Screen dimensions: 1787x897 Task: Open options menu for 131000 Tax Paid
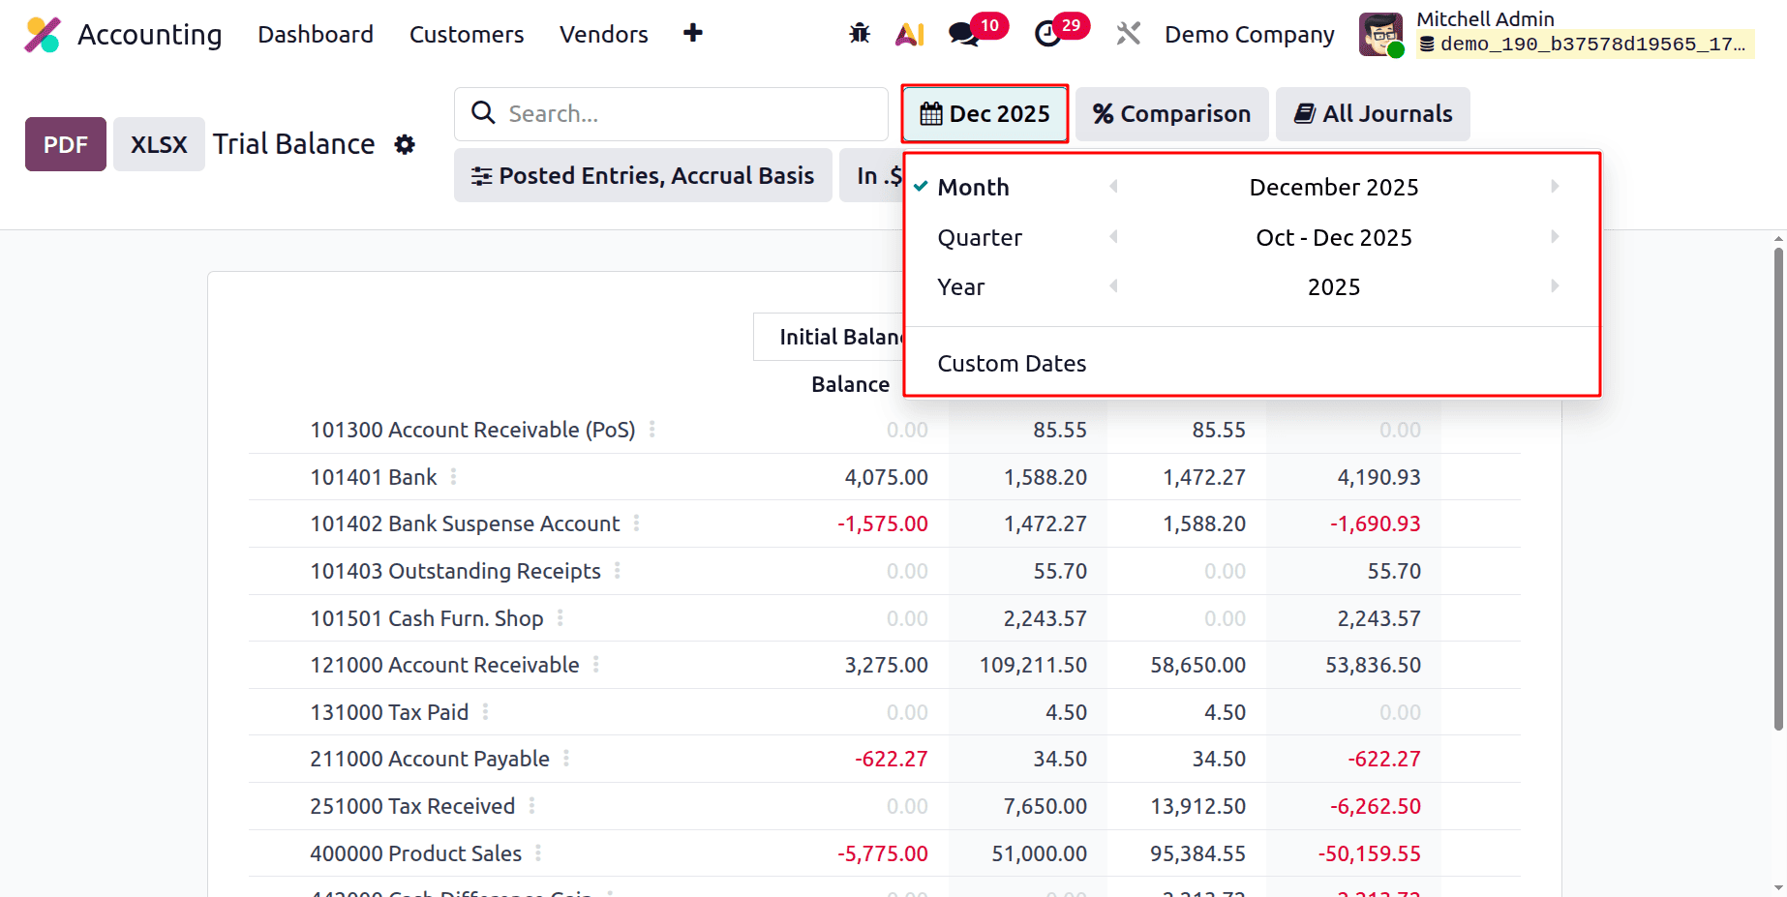point(485,711)
